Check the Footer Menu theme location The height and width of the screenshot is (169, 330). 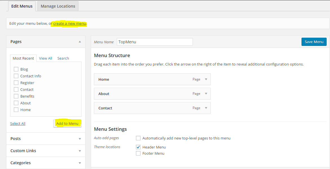(x=138, y=153)
